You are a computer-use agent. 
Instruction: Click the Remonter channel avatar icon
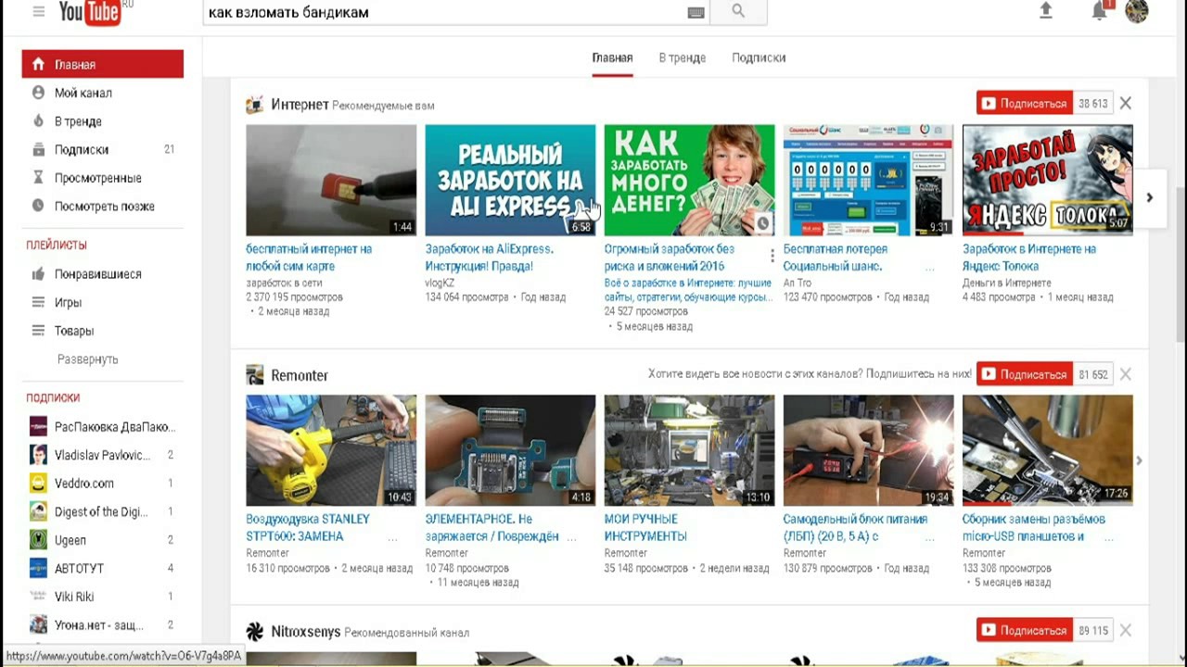(x=254, y=375)
